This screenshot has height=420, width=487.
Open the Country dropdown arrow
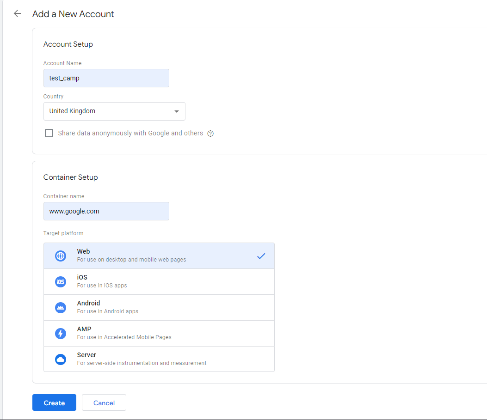pos(176,111)
